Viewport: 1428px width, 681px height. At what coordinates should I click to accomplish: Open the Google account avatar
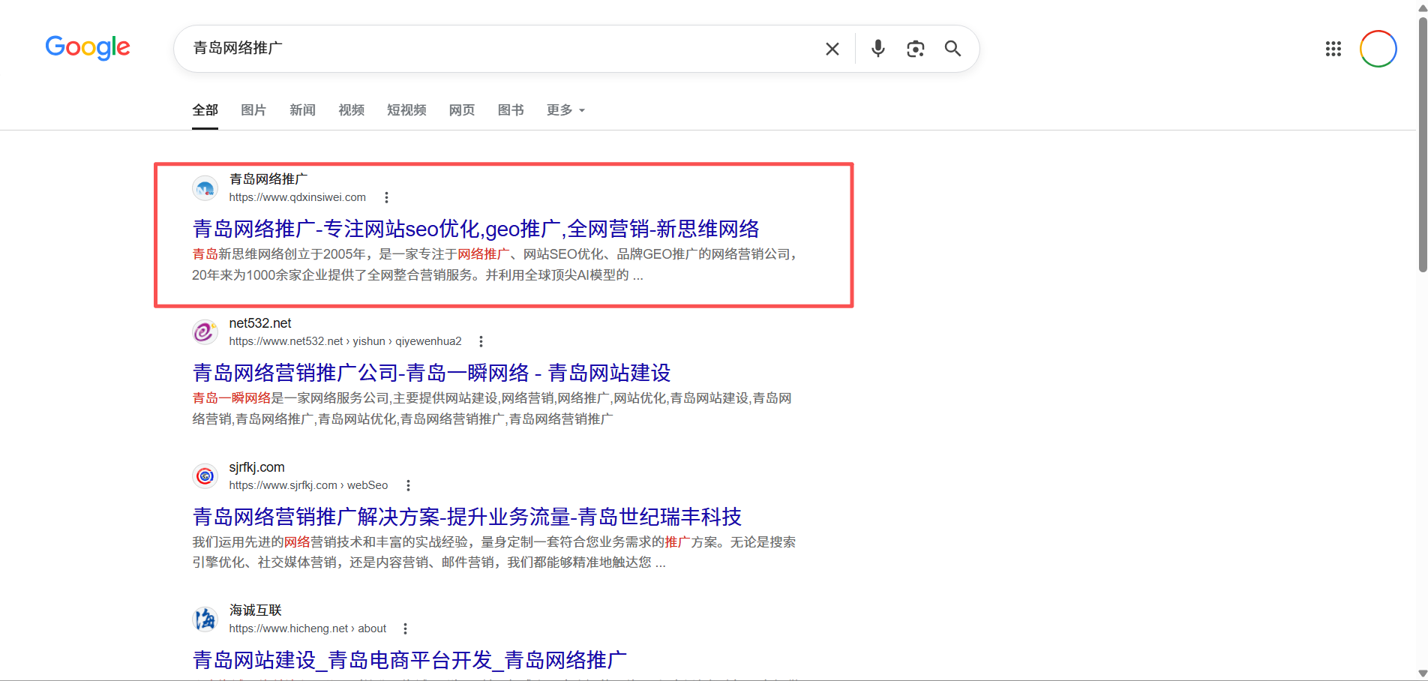pyautogui.click(x=1378, y=49)
